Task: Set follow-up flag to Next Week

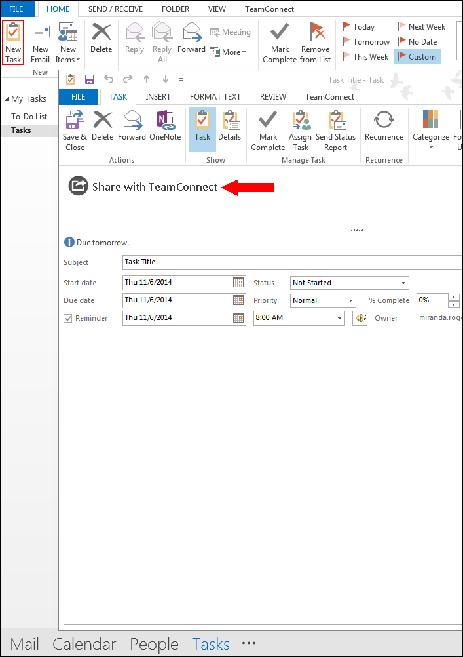Action: [422, 27]
